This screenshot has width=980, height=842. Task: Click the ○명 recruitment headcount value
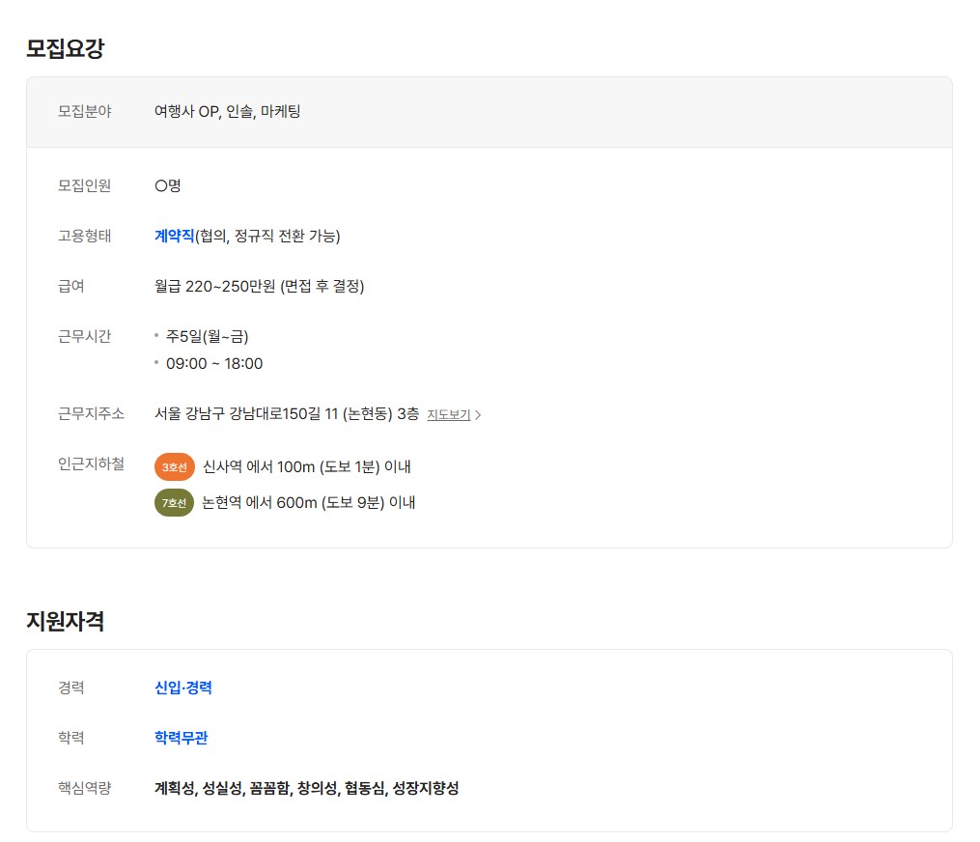pyautogui.click(x=167, y=185)
